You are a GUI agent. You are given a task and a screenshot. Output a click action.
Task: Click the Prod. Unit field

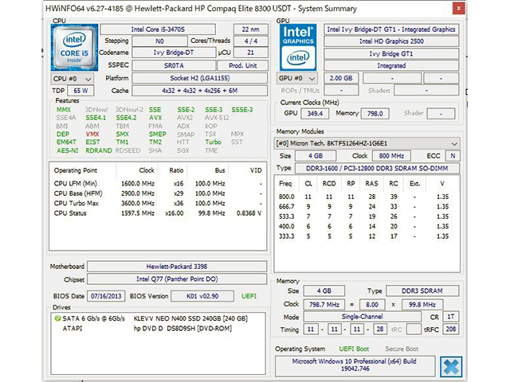[x=242, y=65]
